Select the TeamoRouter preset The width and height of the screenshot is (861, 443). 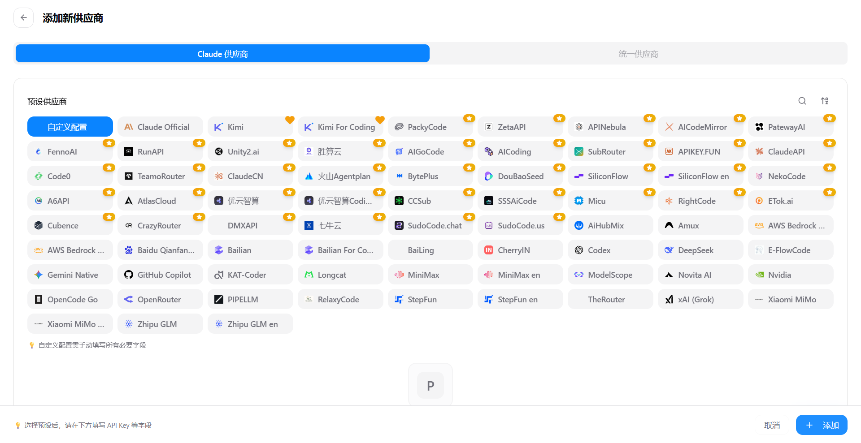(x=160, y=176)
